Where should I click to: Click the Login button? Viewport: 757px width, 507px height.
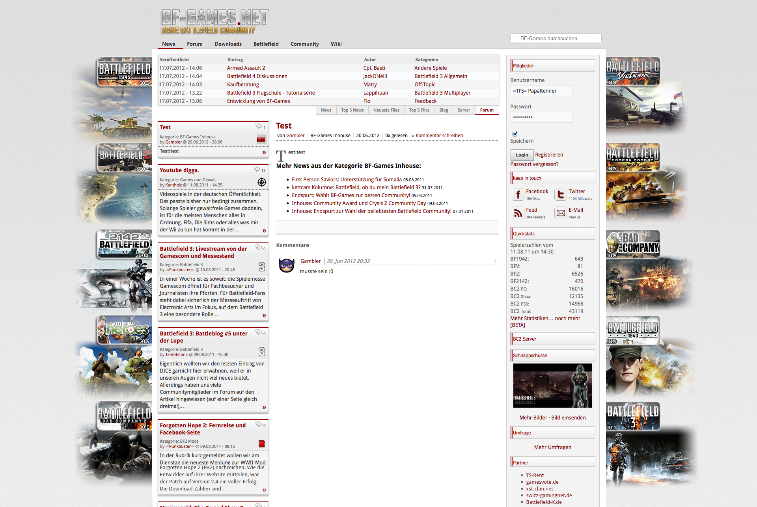[x=522, y=155]
